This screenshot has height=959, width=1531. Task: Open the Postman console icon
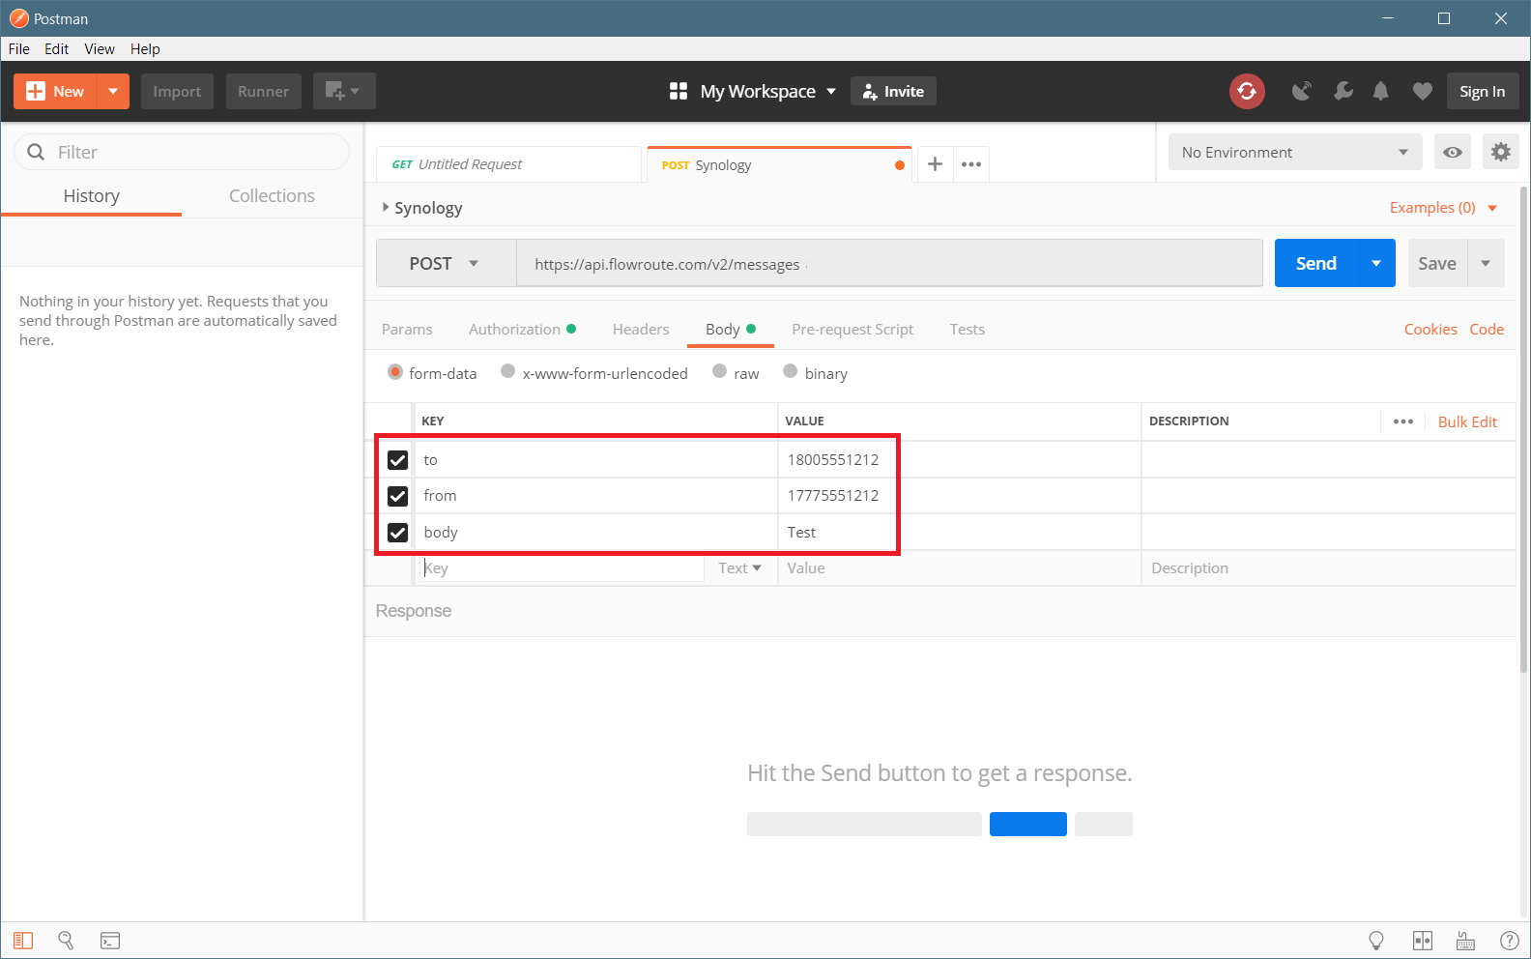[110, 941]
